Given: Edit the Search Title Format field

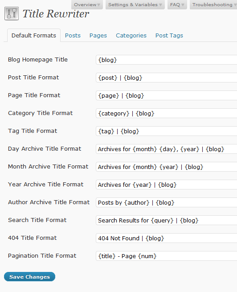Looking at the screenshot, I should click(166, 220).
